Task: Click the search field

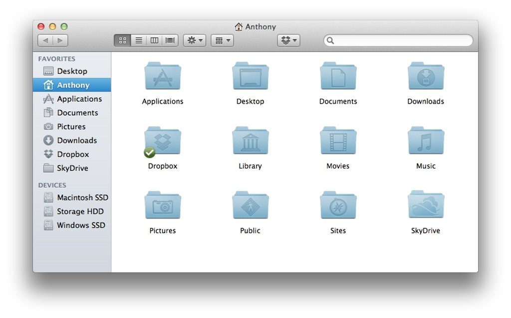Action: 398,40
